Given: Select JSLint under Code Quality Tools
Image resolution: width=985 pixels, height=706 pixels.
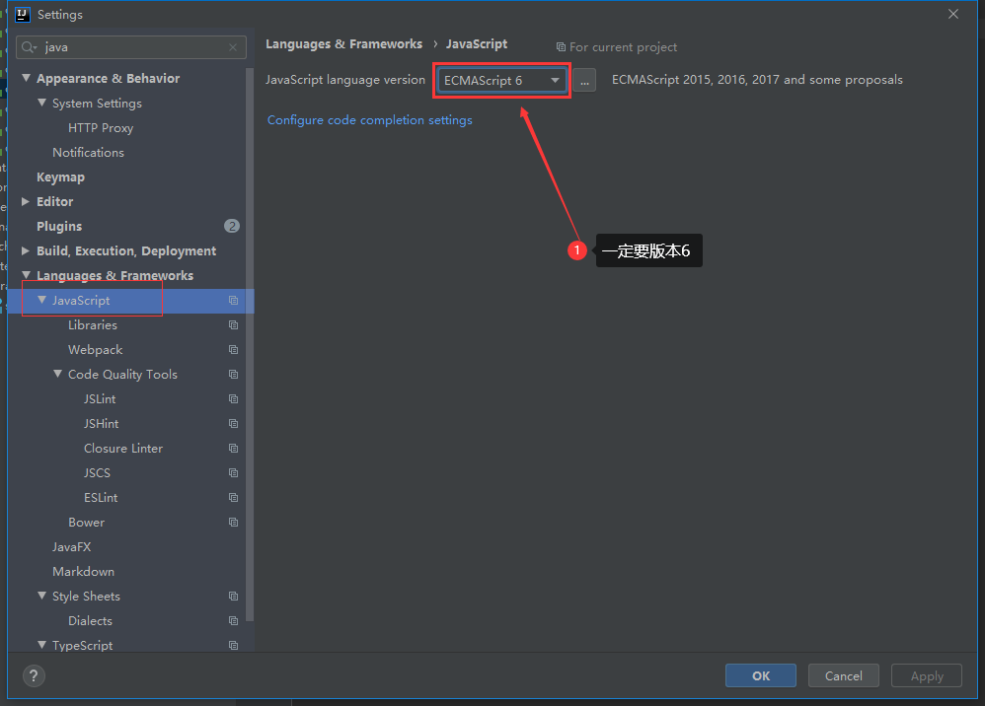Looking at the screenshot, I should click(x=100, y=399).
